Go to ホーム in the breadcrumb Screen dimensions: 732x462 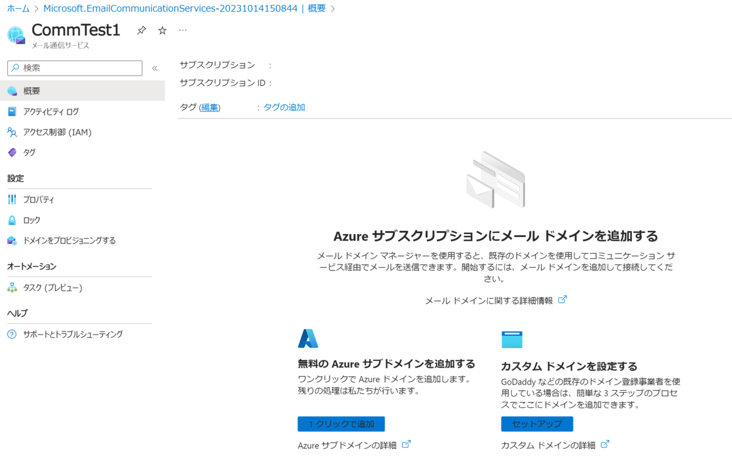click(18, 9)
